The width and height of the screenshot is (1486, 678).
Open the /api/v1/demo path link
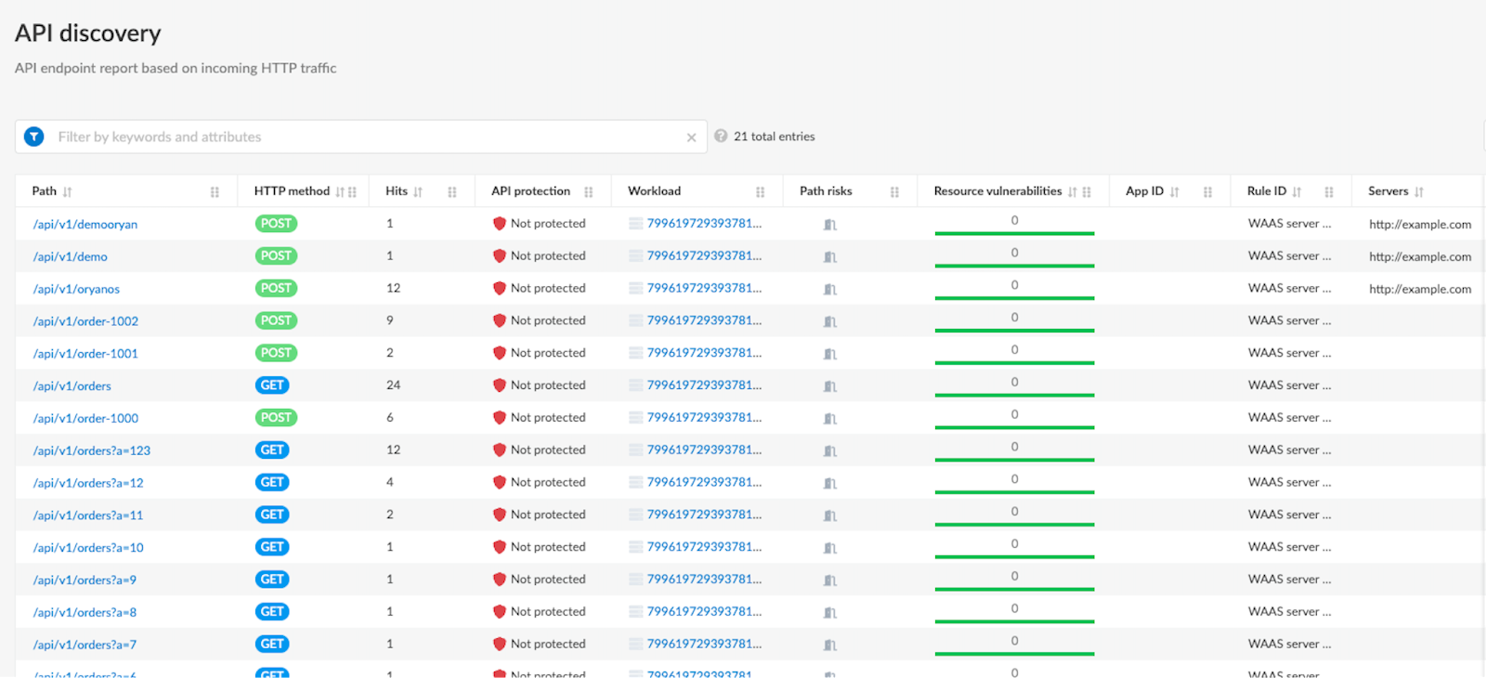(71, 256)
